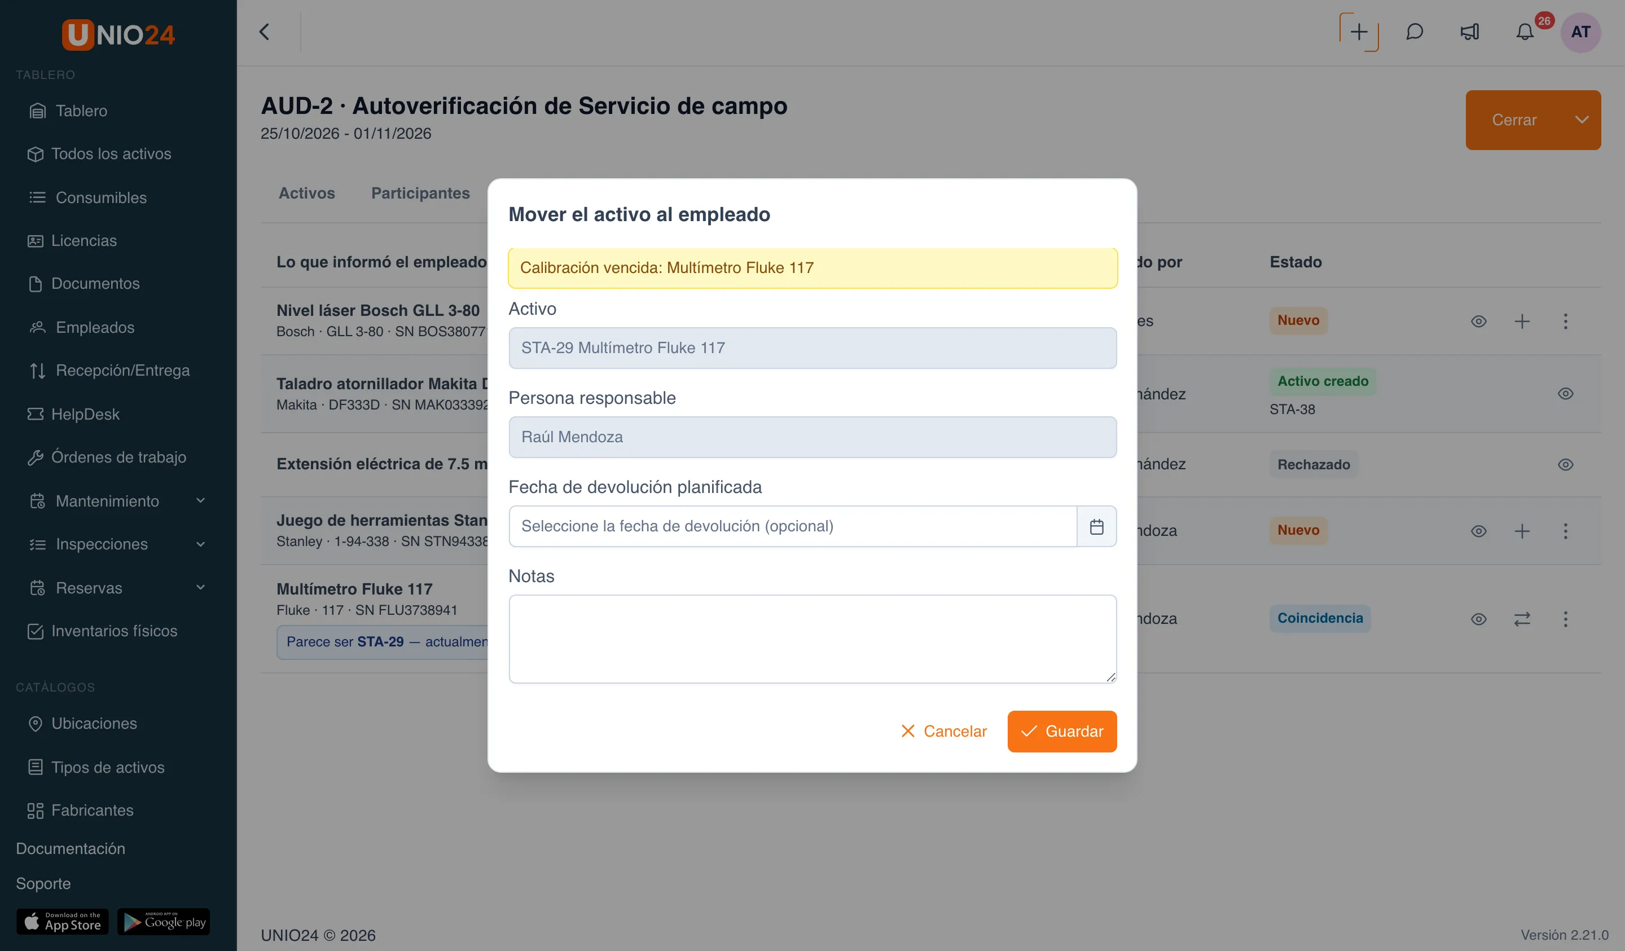View details eye icon for Multímetro Fluke row
Viewport: 1625px width, 951px height.
[1479, 619]
